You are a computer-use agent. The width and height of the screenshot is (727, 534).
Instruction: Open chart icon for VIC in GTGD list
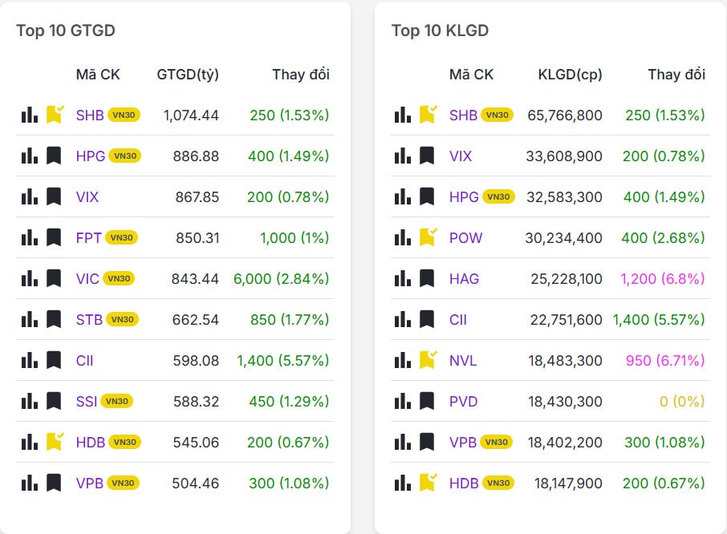29,278
